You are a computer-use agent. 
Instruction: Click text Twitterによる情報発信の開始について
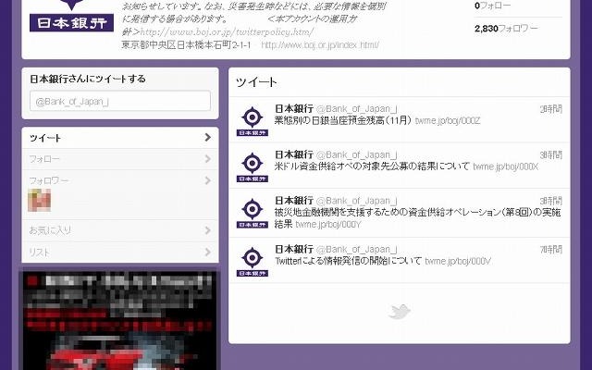point(348,261)
